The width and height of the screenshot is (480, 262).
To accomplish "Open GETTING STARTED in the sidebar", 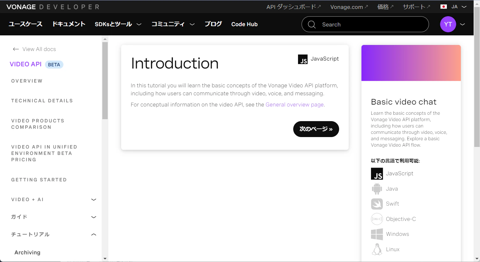I will [x=39, y=180].
